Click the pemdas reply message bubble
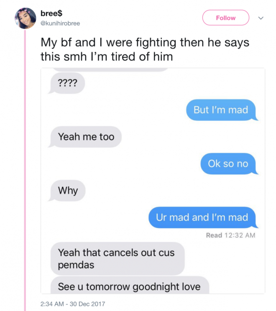This screenshot has width=276, height=311. pyautogui.click(x=118, y=258)
